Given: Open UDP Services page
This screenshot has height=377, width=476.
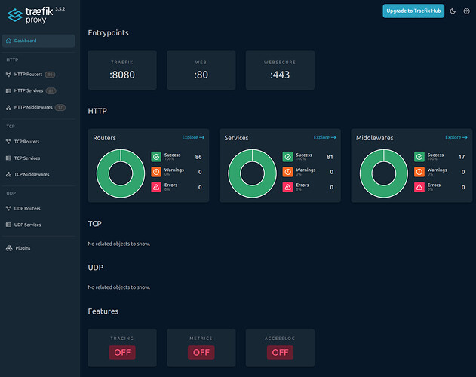Looking at the screenshot, I should point(27,225).
